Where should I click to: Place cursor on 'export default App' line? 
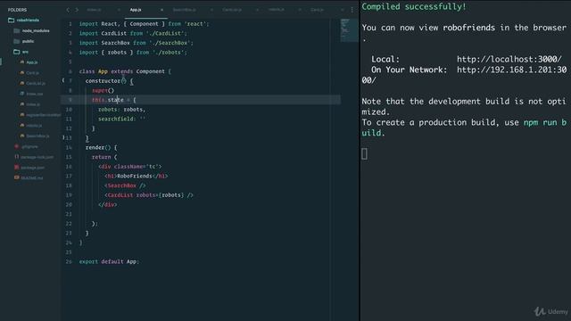(109, 261)
